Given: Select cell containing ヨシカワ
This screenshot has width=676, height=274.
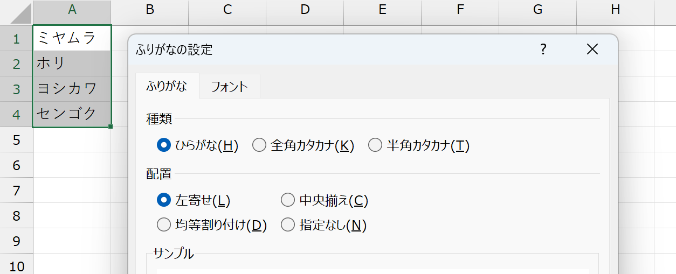Looking at the screenshot, I should coord(72,89).
